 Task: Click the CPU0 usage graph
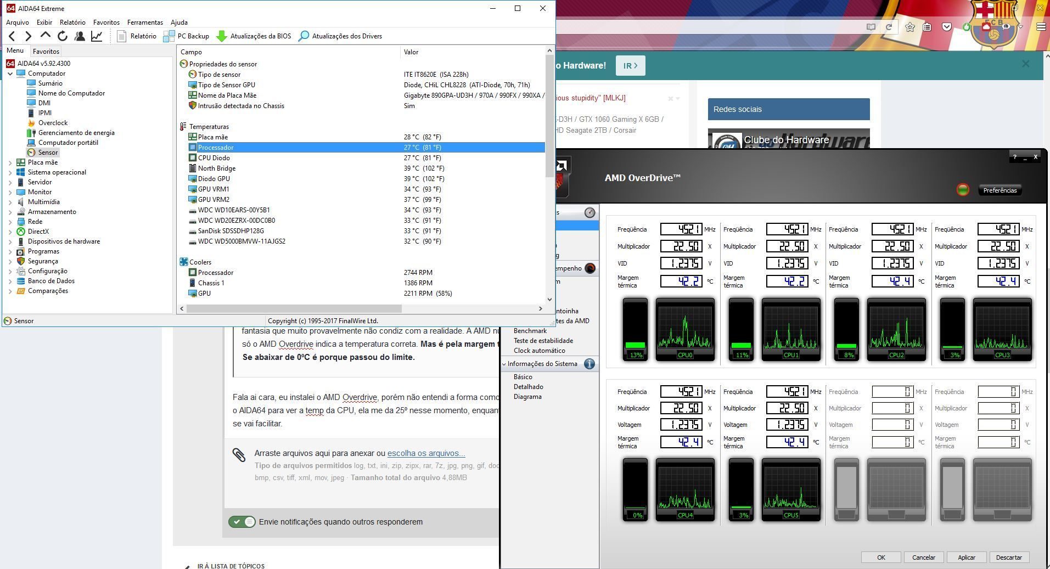pyautogui.click(x=685, y=328)
